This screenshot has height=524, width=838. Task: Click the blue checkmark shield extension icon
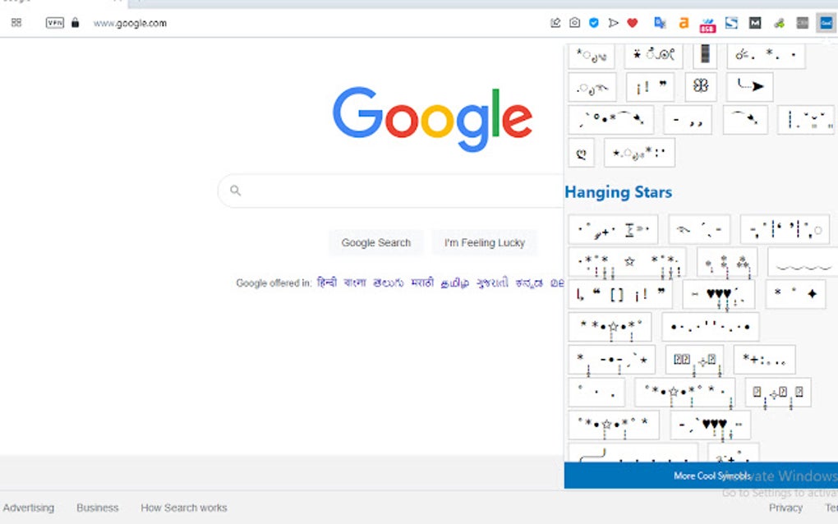tap(593, 23)
